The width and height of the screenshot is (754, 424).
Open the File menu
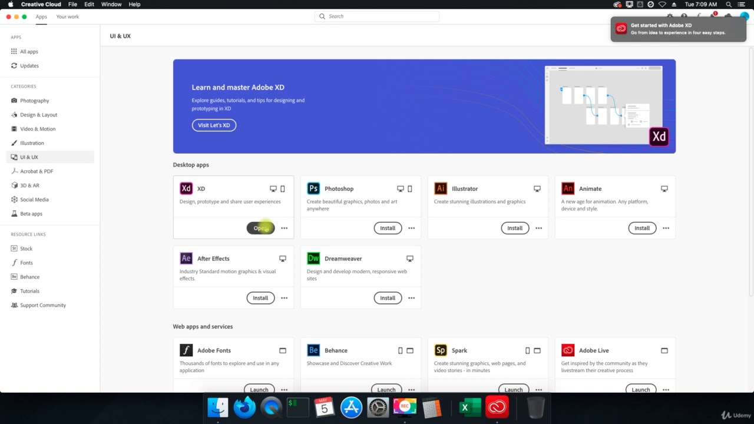[72, 4]
